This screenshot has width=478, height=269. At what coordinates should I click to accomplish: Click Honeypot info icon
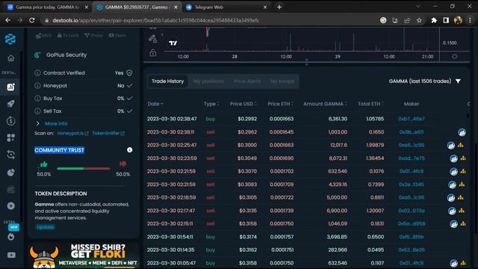(37, 86)
